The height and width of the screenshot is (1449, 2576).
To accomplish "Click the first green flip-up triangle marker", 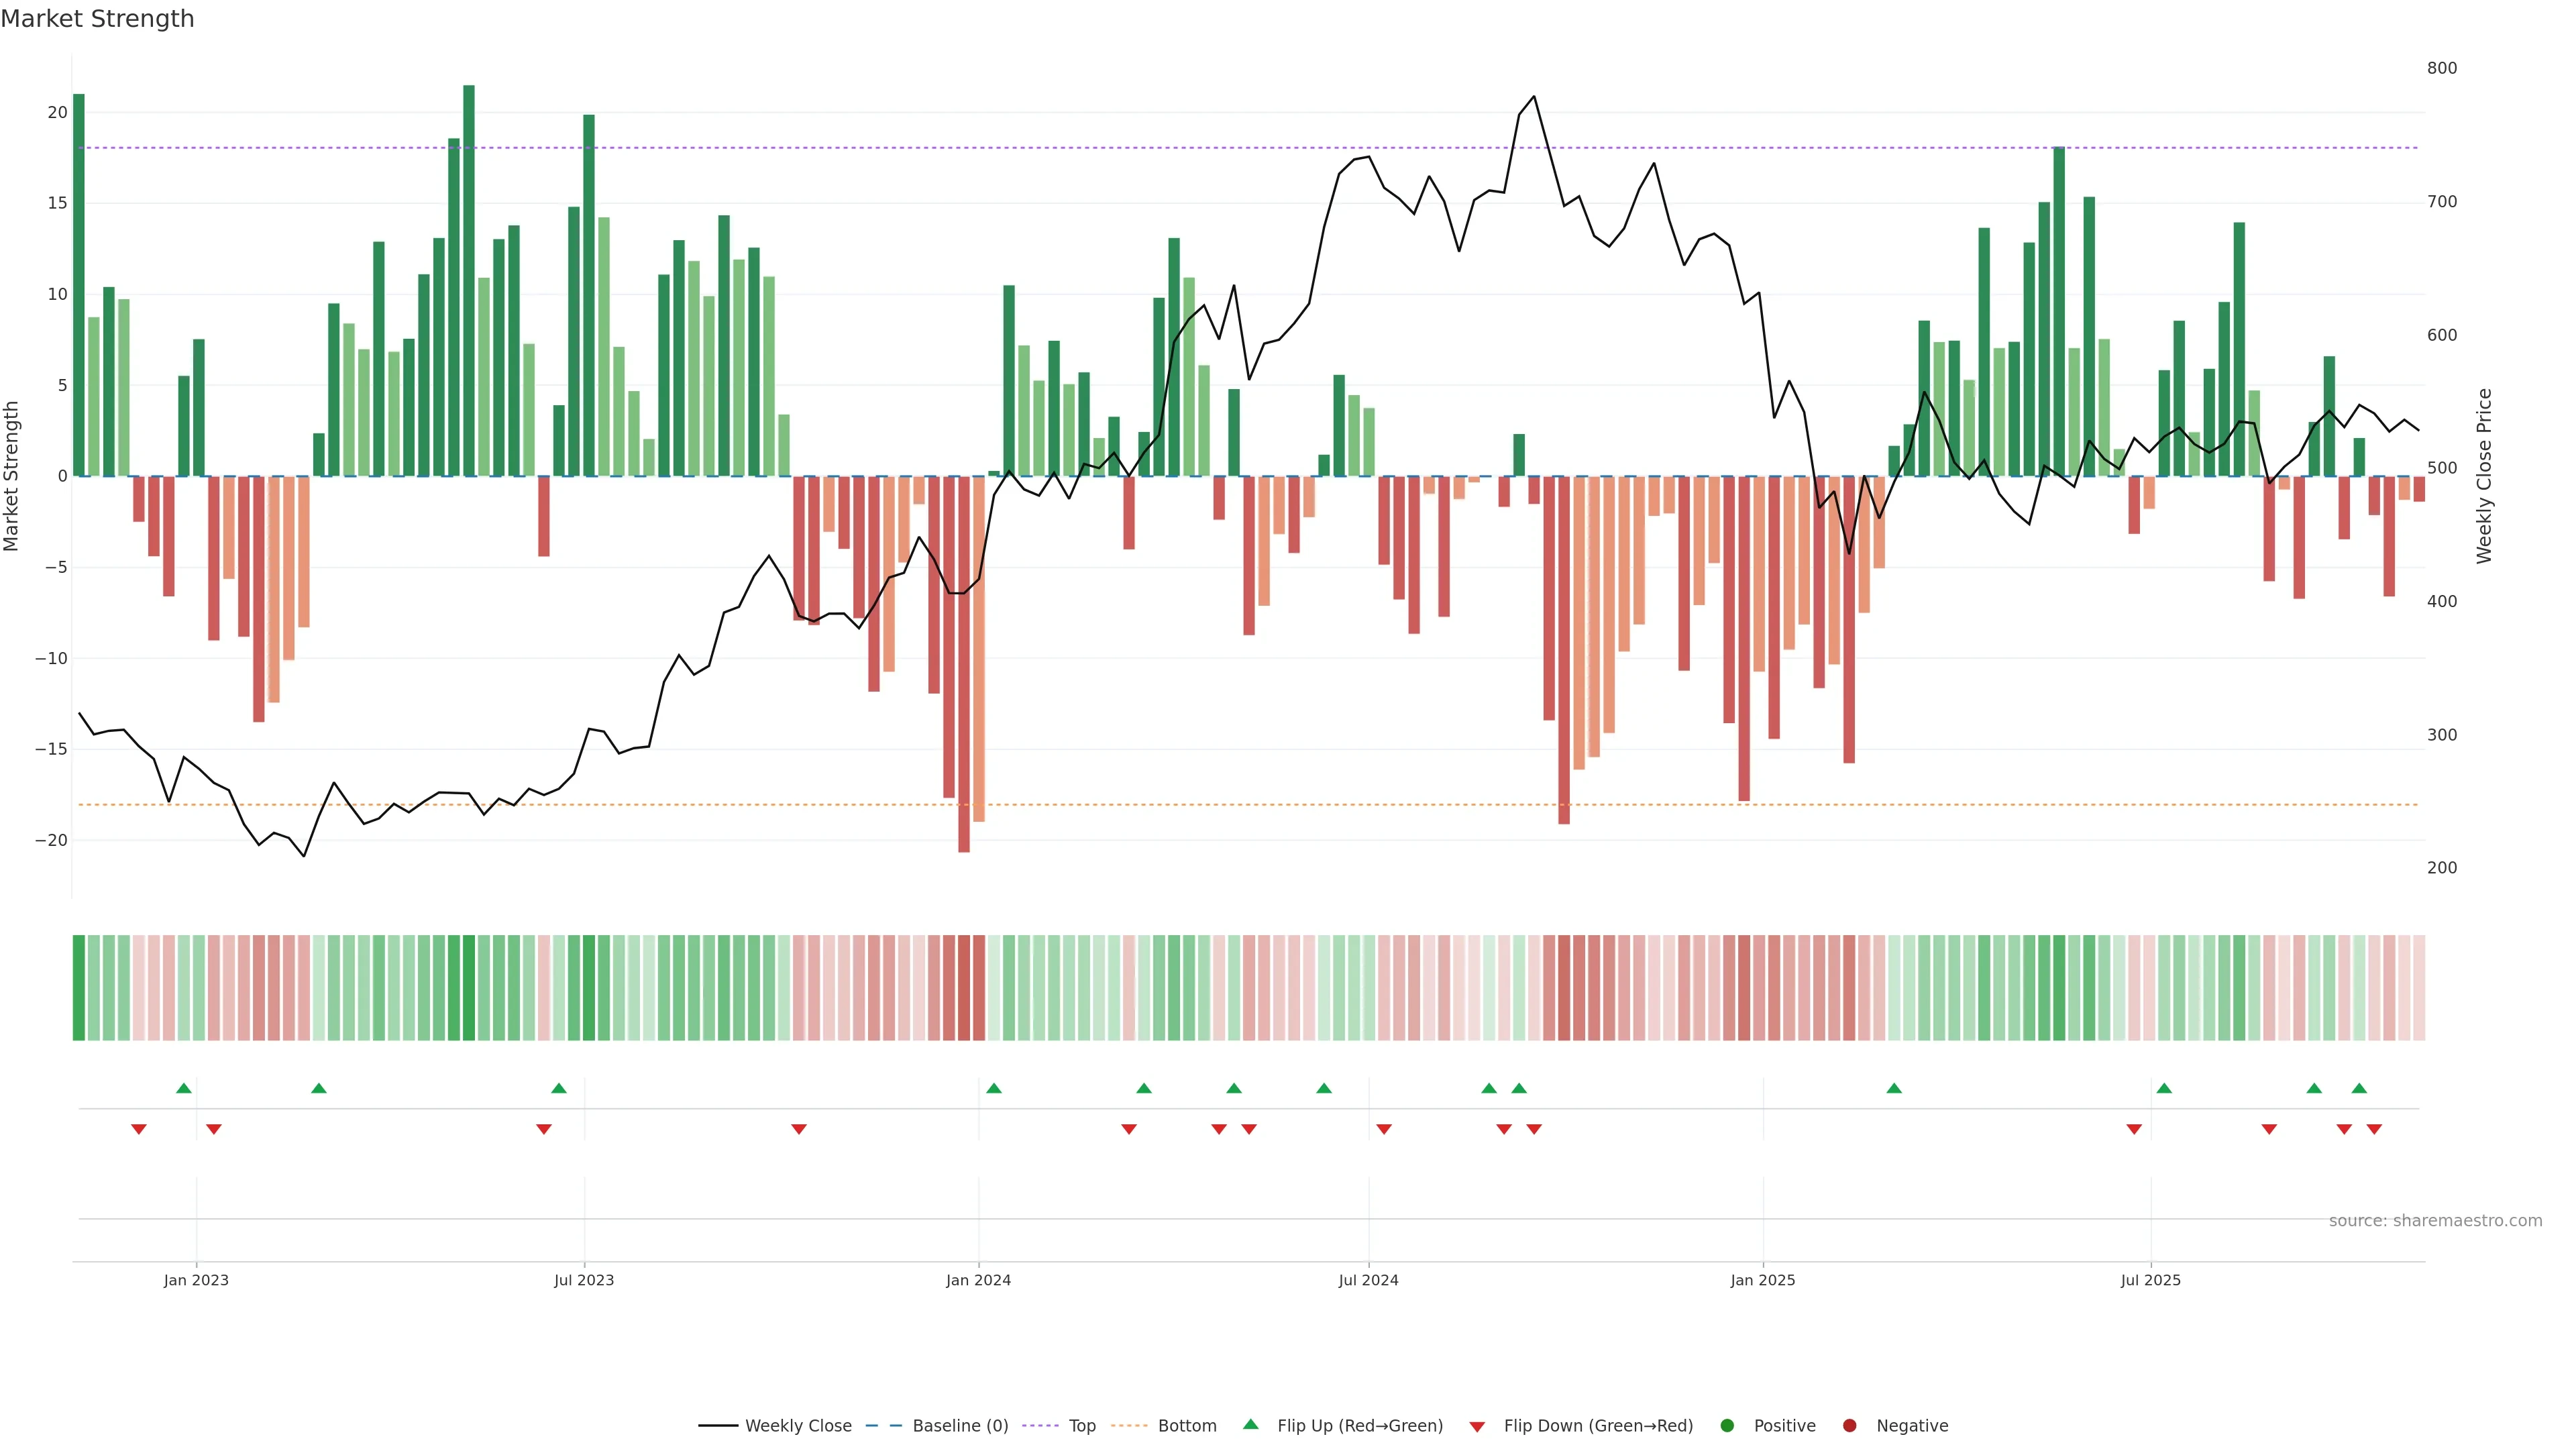I will click(x=183, y=1088).
